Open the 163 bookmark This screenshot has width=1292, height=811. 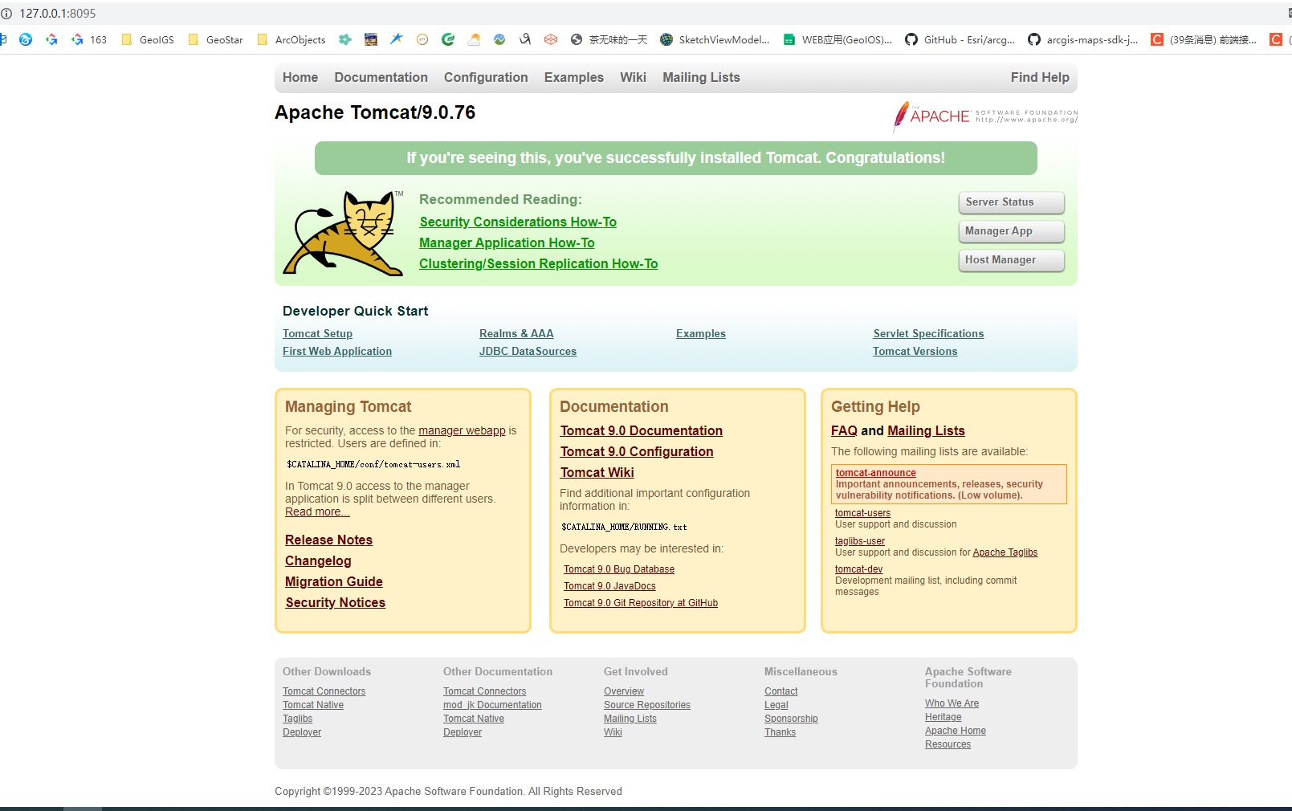click(89, 39)
